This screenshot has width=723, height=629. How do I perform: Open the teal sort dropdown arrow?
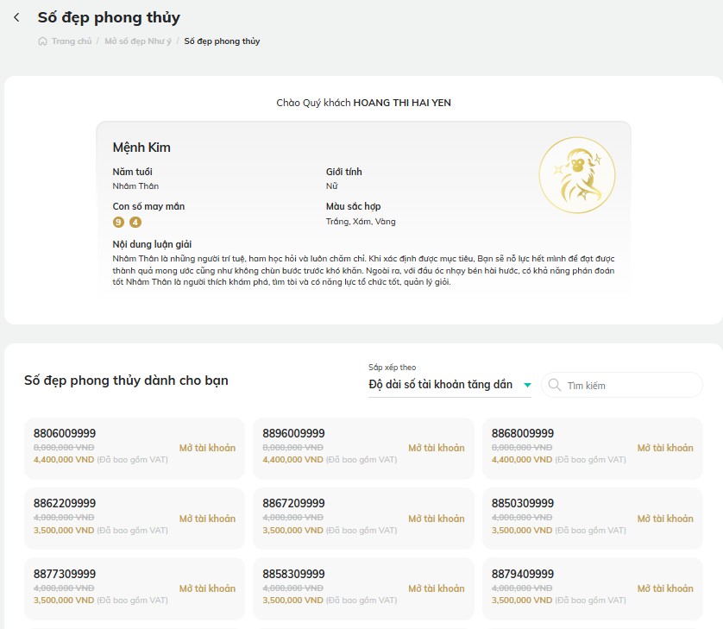(x=527, y=385)
